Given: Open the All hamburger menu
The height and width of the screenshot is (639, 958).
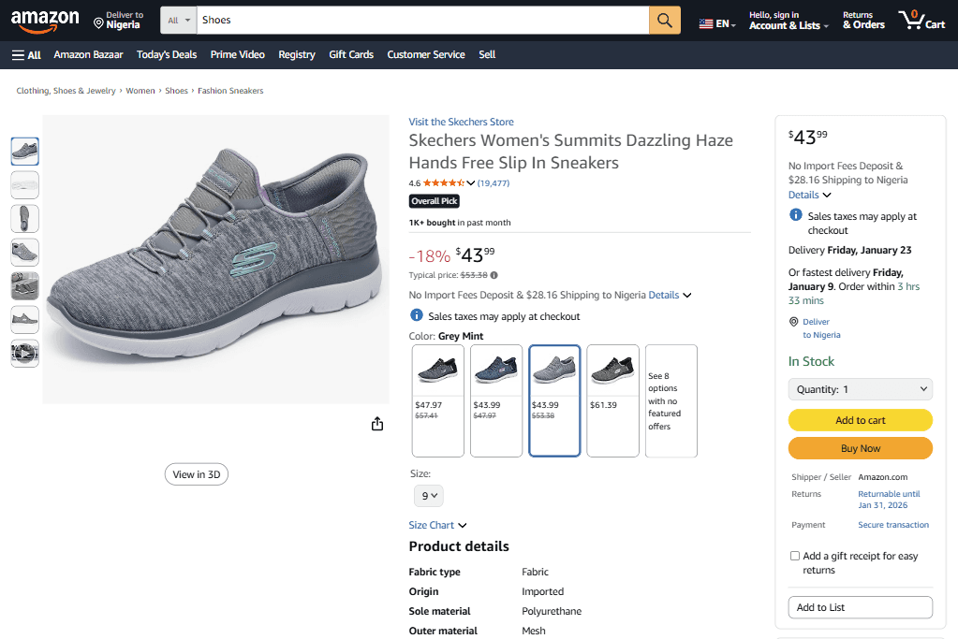Looking at the screenshot, I should 26,55.
